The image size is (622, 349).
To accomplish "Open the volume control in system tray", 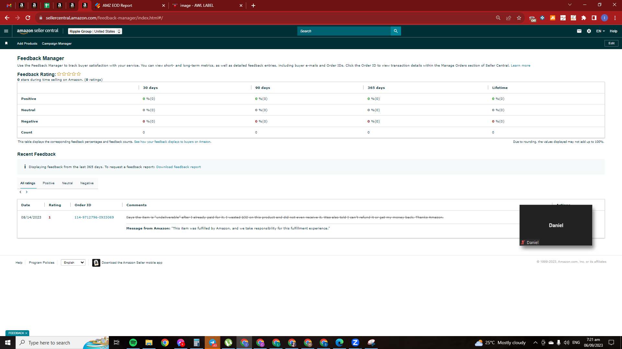I will pyautogui.click(x=567, y=343).
